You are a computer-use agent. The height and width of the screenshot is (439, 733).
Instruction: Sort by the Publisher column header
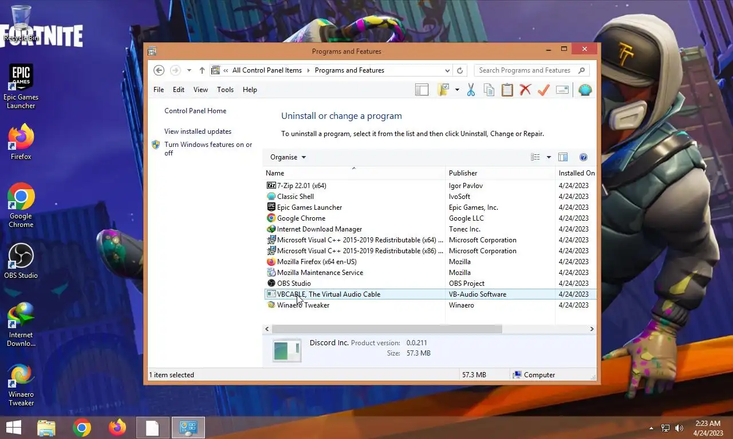(500, 173)
